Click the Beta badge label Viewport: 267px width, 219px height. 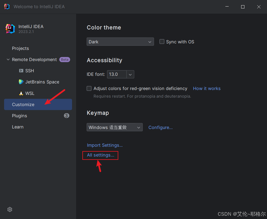[x=65, y=59]
